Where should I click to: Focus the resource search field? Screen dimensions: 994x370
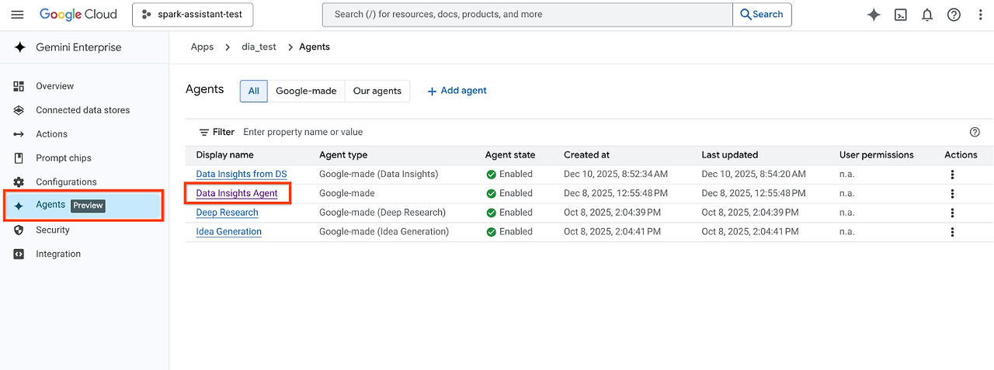(x=527, y=14)
